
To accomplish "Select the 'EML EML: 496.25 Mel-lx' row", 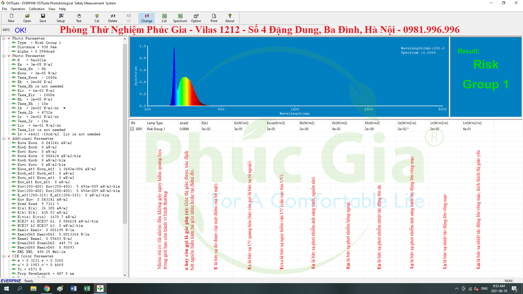I will 41,252.
